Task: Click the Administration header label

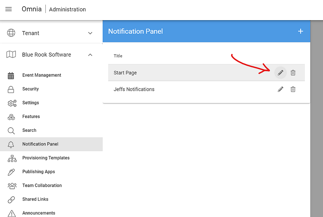Action: pyautogui.click(x=67, y=9)
